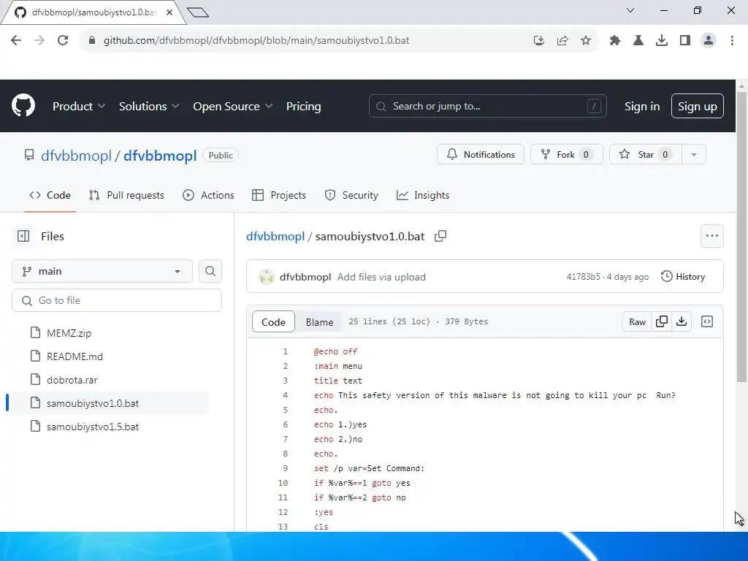Click the browser address bar URL
748x561 pixels.
click(256, 41)
